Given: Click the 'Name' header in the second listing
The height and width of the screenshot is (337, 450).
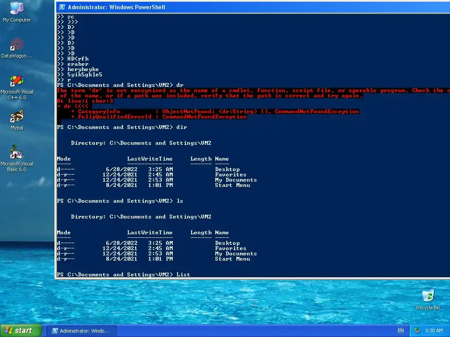Looking at the screenshot, I should (x=222, y=233).
